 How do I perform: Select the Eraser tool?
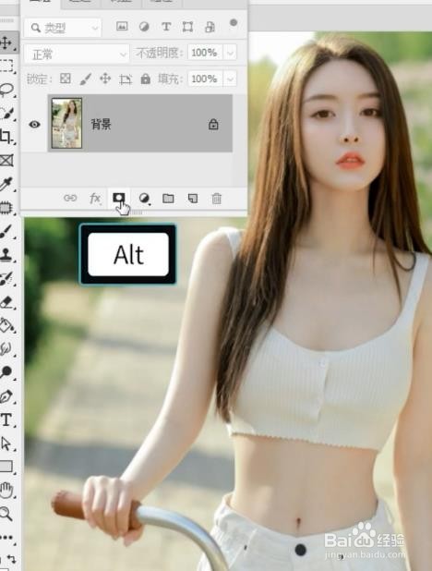coord(6,302)
